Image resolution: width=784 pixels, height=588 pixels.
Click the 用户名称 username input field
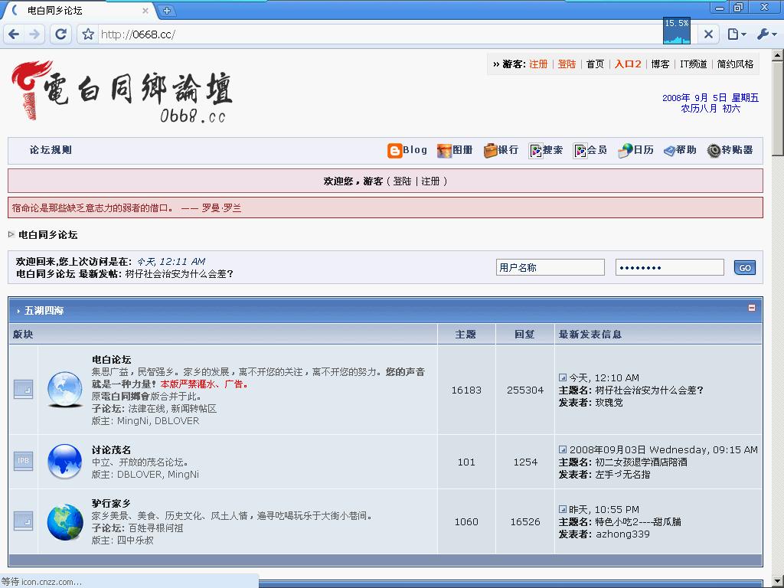coord(550,267)
